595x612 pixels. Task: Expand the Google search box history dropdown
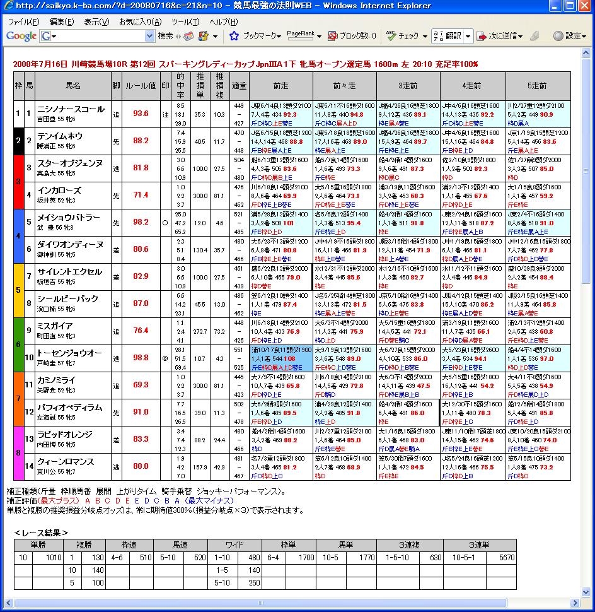[149, 37]
